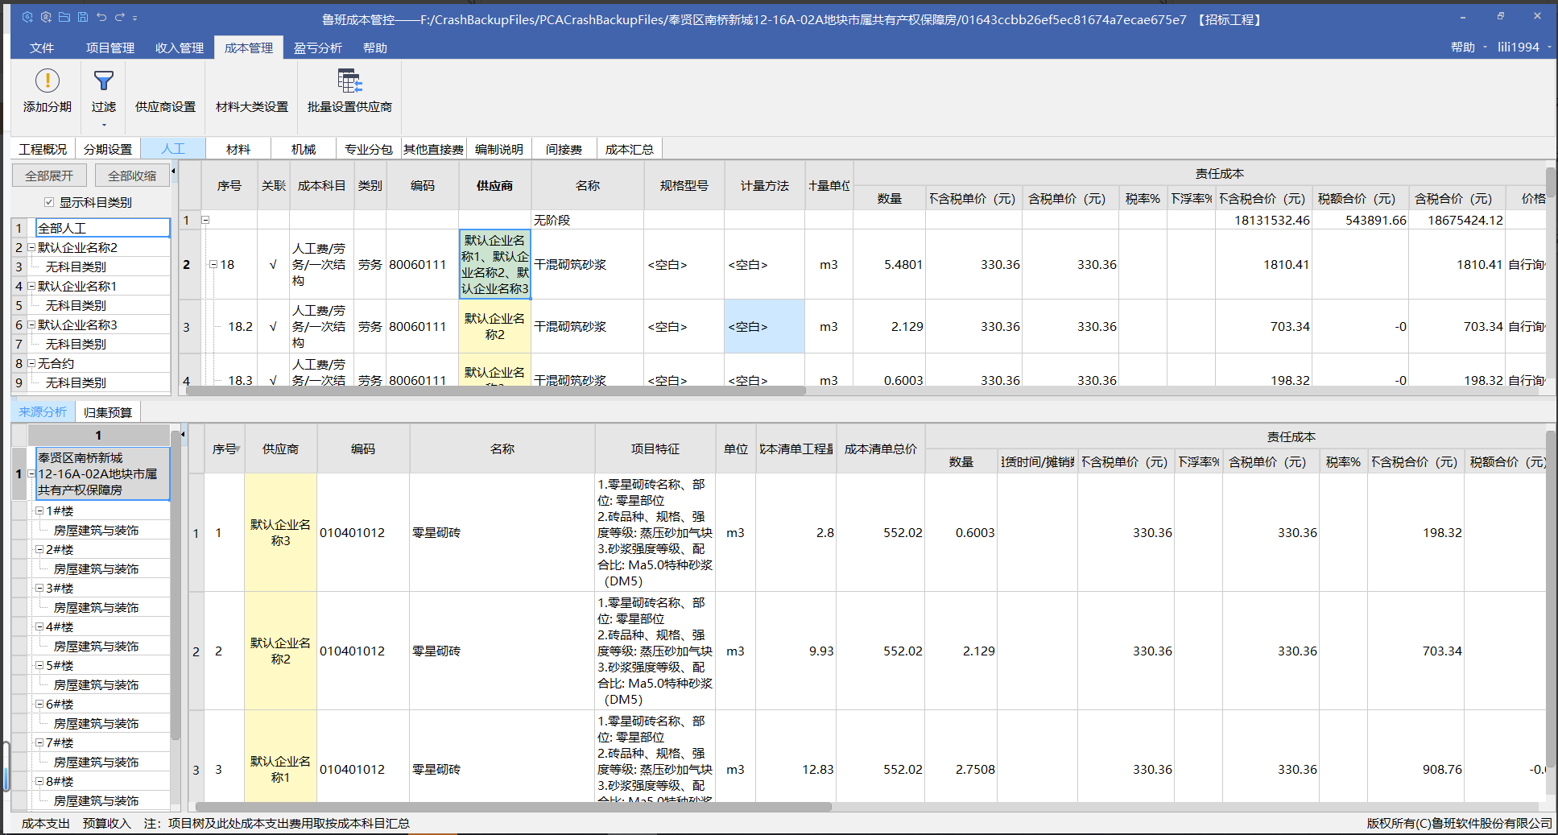Select the 编制说明 tab
Image resolution: width=1558 pixels, height=835 pixels.
point(499,149)
